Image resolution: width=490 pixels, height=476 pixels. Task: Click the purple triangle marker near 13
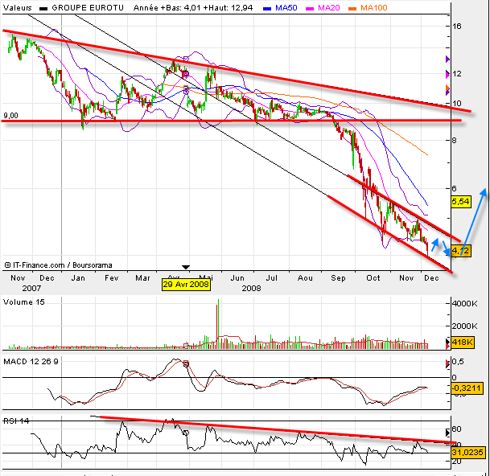447,60
